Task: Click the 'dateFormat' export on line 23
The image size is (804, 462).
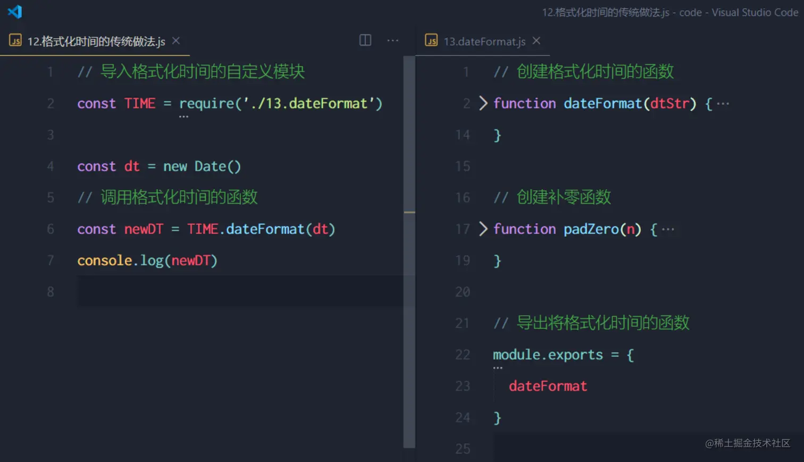Action: pyautogui.click(x=548, y=386)
